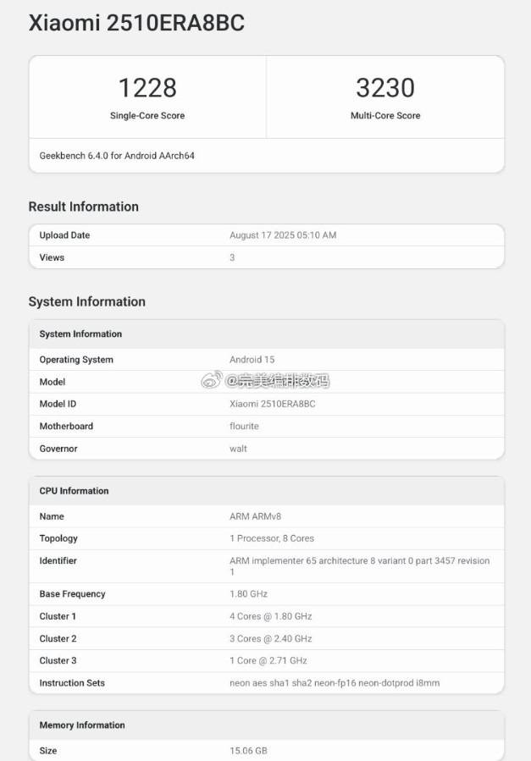This screenshot has height=761, width=531.
Task: Click the CPU Information table header
Action: (74, 491)
